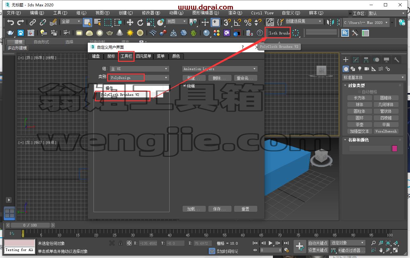Select Lights category in Create panel
The height and width of the screenshot is (258, 410).
click(x=360, y=69)
